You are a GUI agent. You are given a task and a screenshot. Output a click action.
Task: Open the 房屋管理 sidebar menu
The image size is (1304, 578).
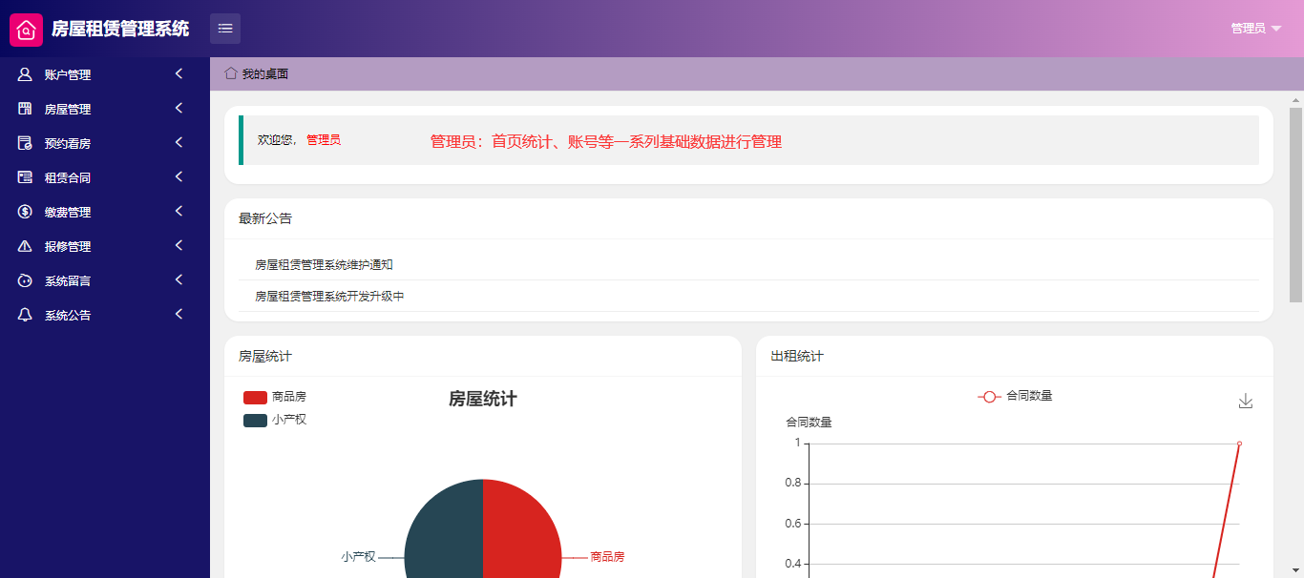point(105,109)
